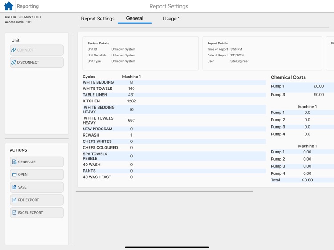The image size is (334, 250).
Task: Click the REWASH cycle row
Action: [x=174, y=135]
